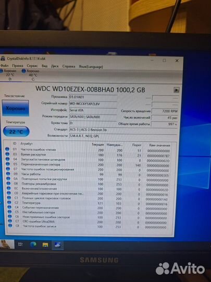Screen dimensions: 211x282
Task: Click status dot for attribute 05
Action: [x=8, y=164]
